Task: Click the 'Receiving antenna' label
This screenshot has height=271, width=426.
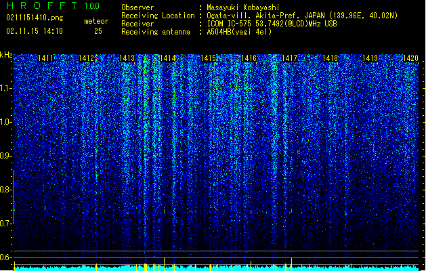Action: point(156,32)
